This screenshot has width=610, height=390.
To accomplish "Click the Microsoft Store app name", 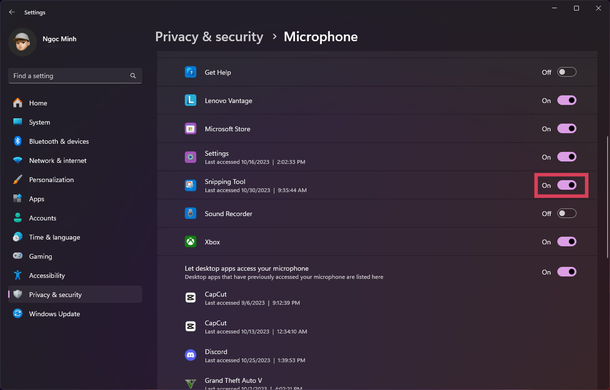I will coord(227,129).
